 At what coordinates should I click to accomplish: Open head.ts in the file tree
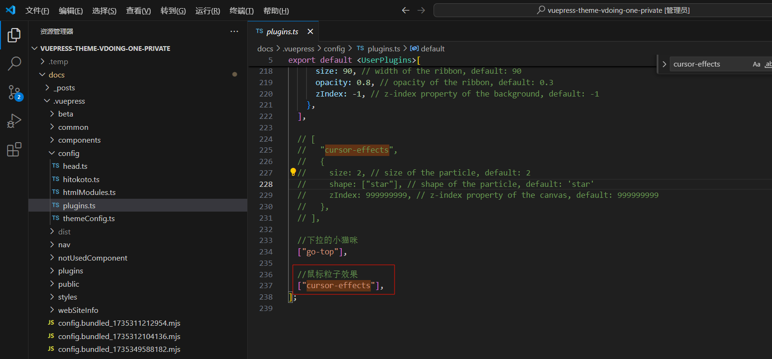click(138, 166)
